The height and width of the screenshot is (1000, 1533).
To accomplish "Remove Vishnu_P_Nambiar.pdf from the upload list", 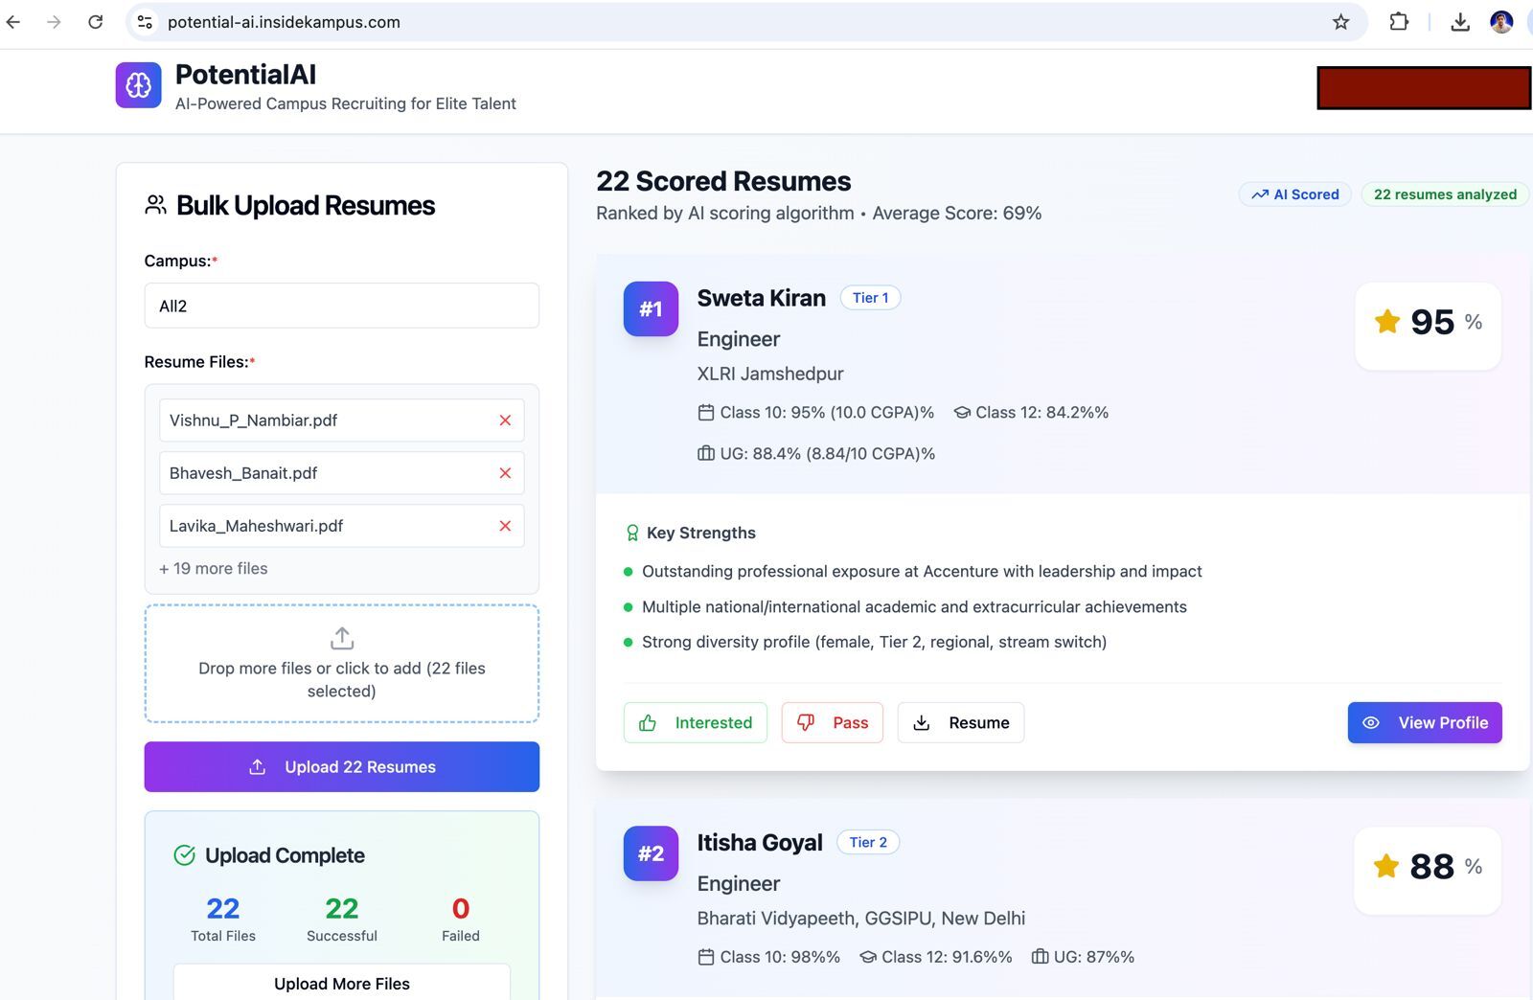I will click(505, 420).
